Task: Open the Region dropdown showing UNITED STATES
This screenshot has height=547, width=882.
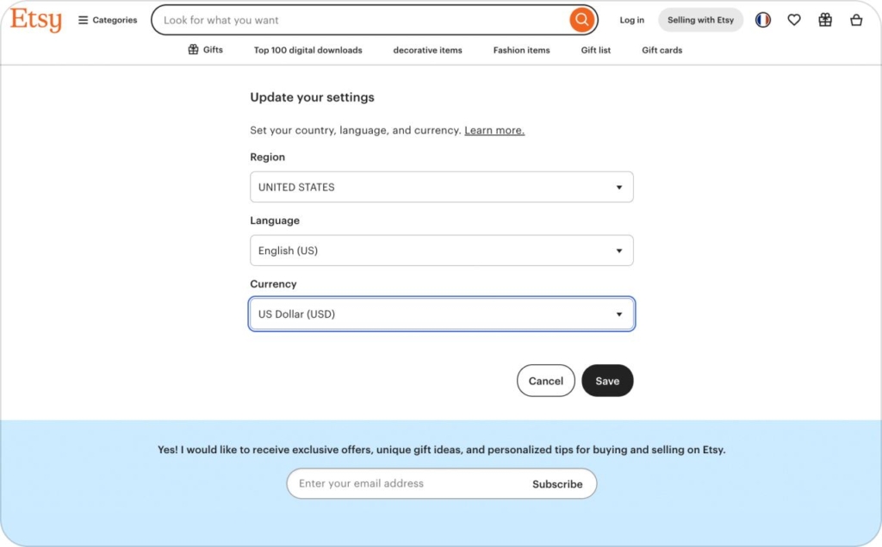Action: pos(441,187)
